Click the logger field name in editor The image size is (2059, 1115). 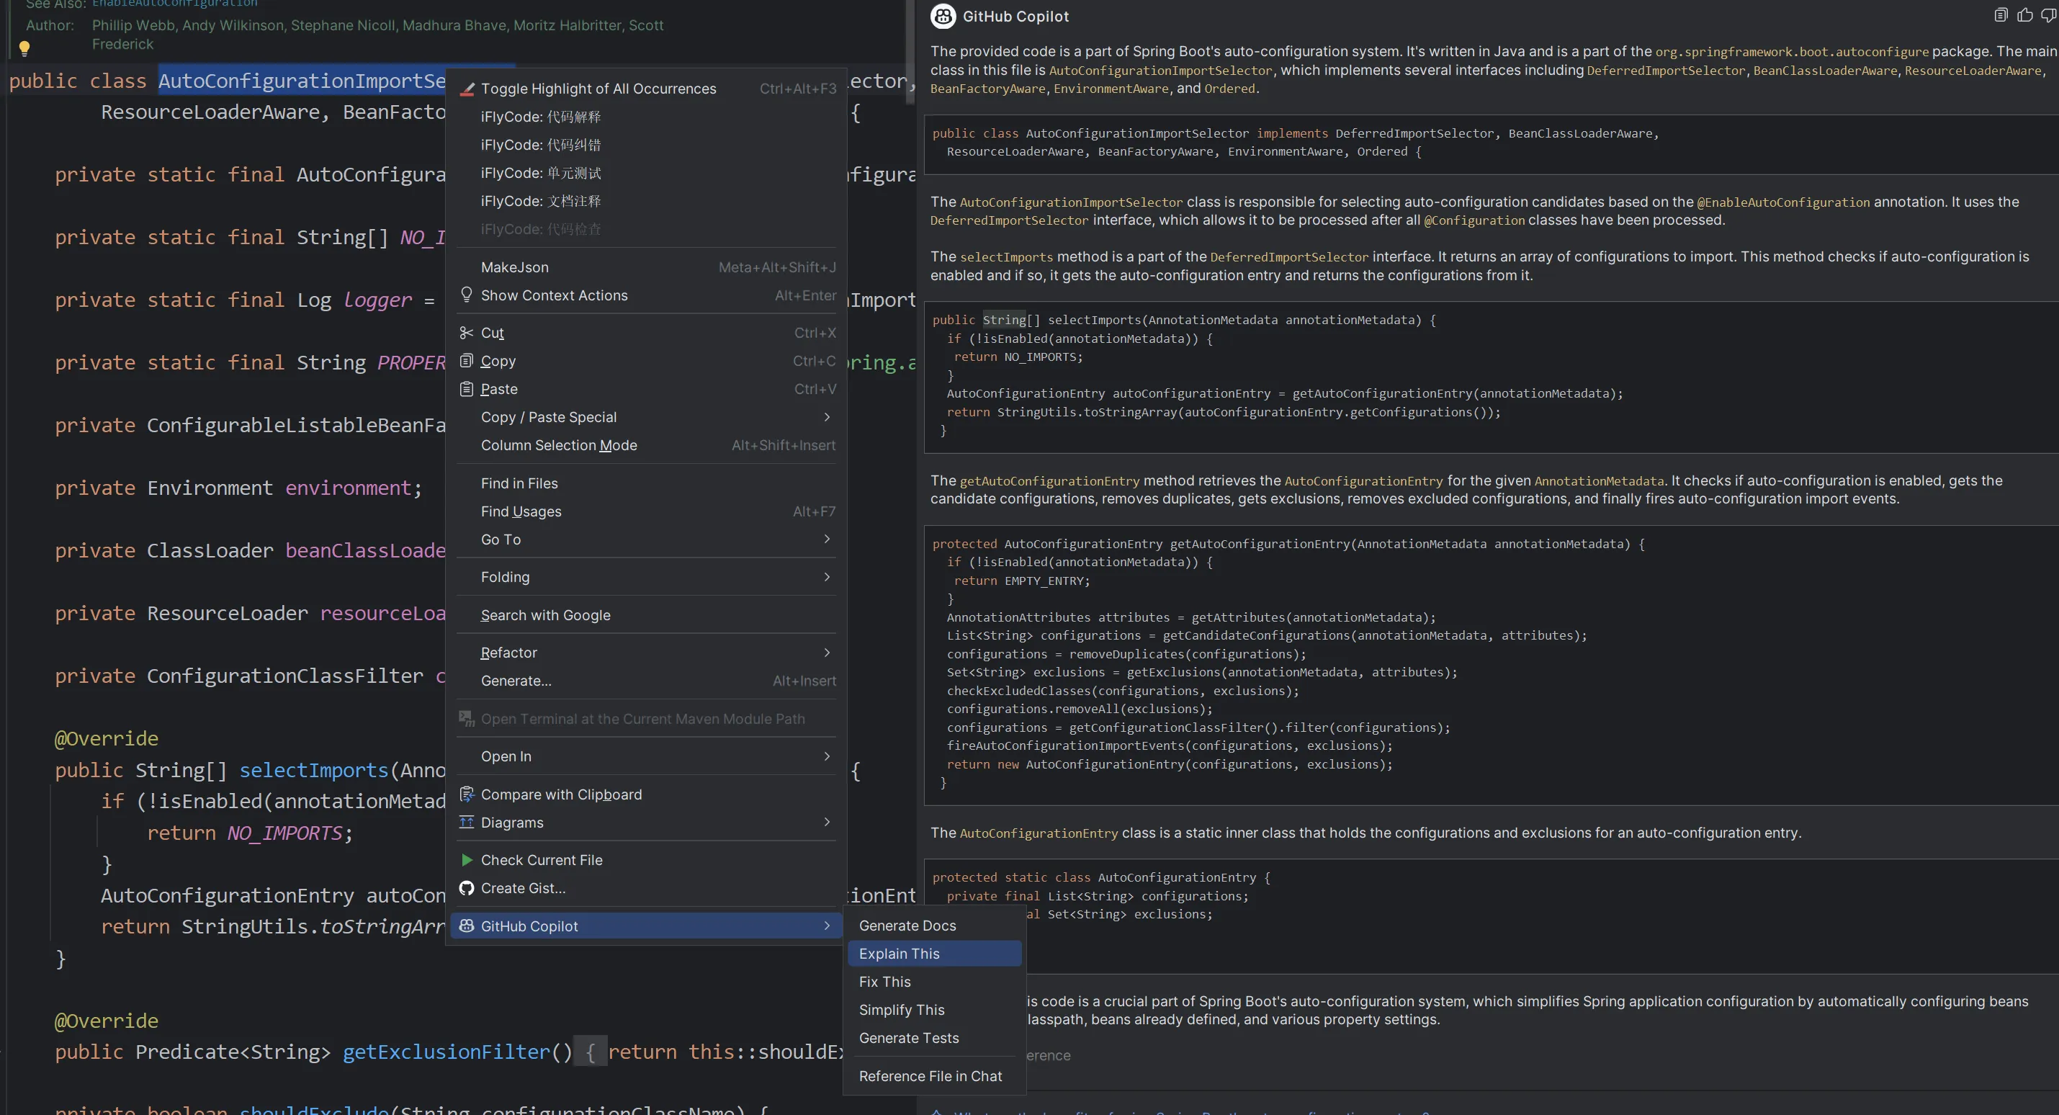377,300
